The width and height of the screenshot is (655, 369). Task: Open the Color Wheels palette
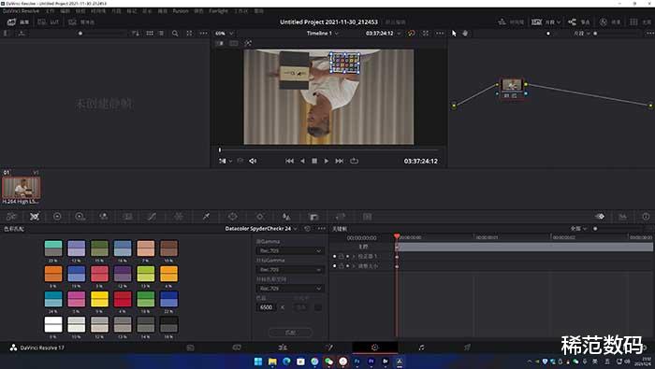click(x=57, y=217)
